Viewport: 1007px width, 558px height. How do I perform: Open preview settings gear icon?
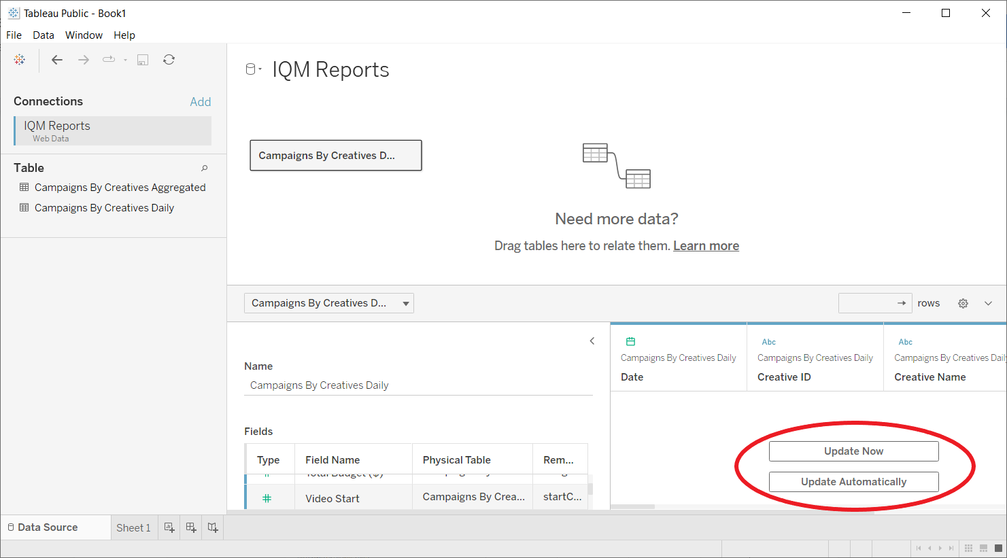(963, 303)
